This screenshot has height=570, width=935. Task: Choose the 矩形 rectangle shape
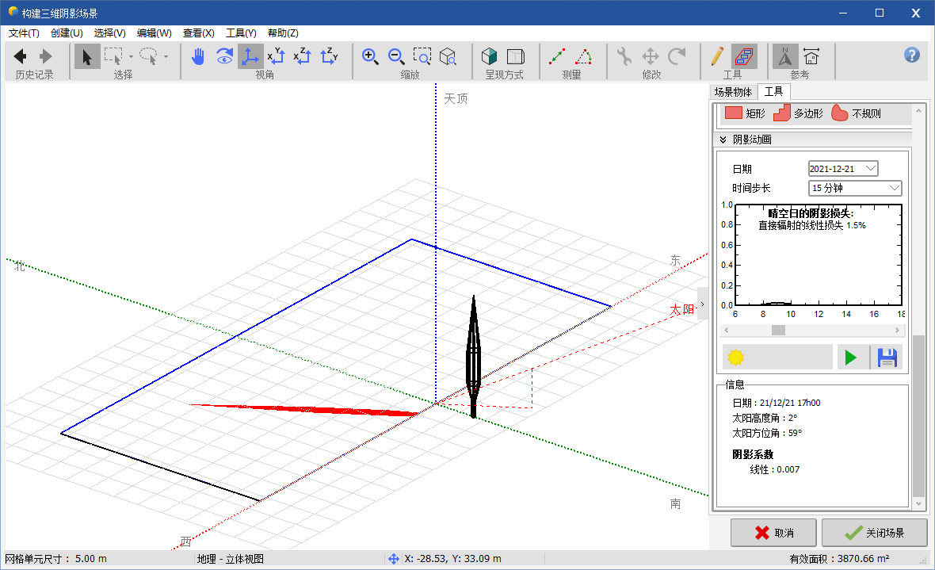tap(744, 113)
